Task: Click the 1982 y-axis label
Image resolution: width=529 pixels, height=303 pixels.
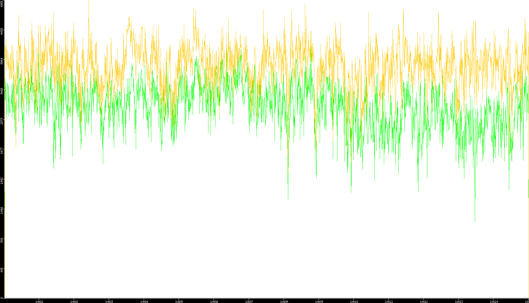Action: 2,181
